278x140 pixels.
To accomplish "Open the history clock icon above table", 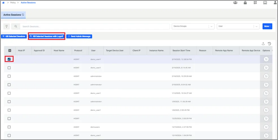I will click(269, 44).
